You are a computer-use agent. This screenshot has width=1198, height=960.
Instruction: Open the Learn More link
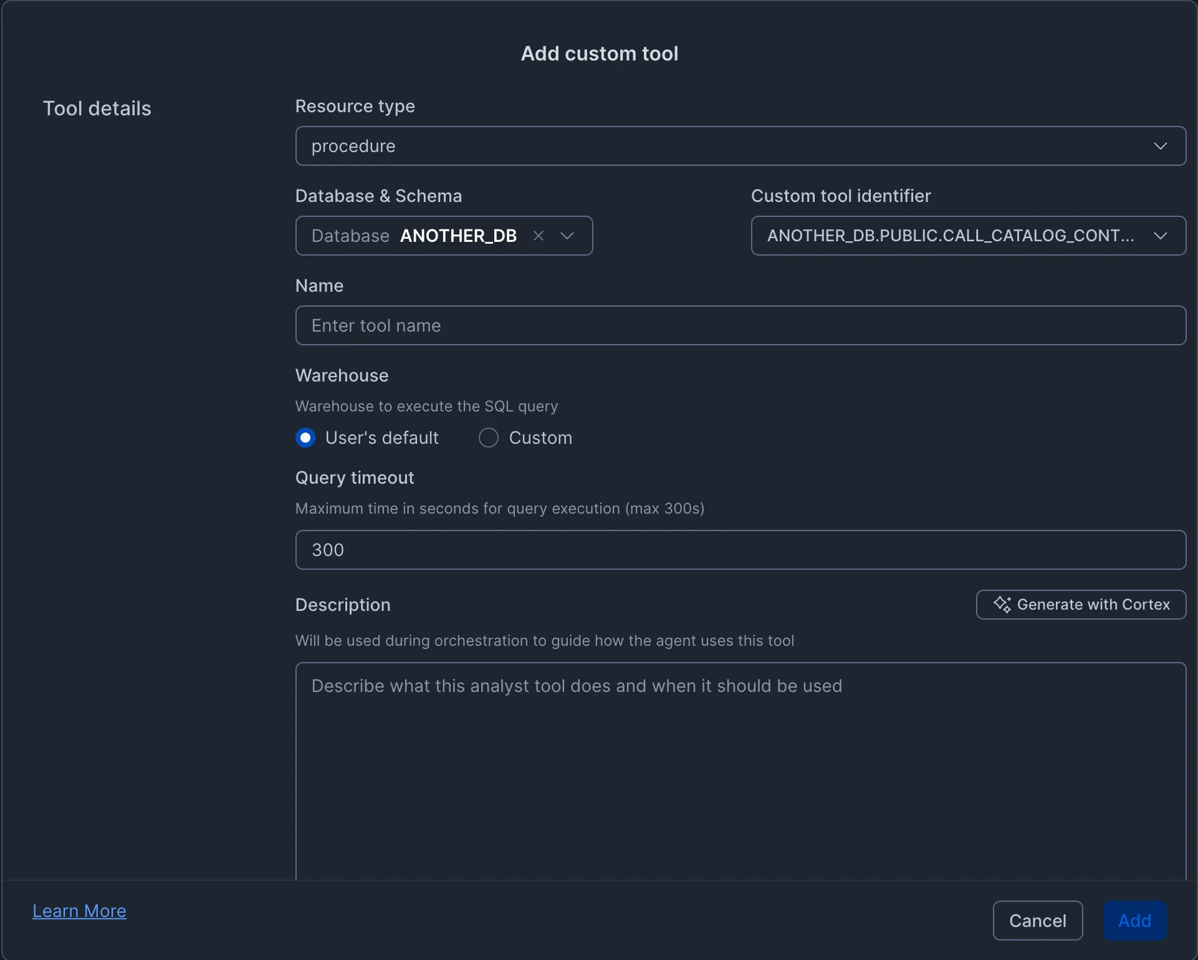tap(79, 910)
